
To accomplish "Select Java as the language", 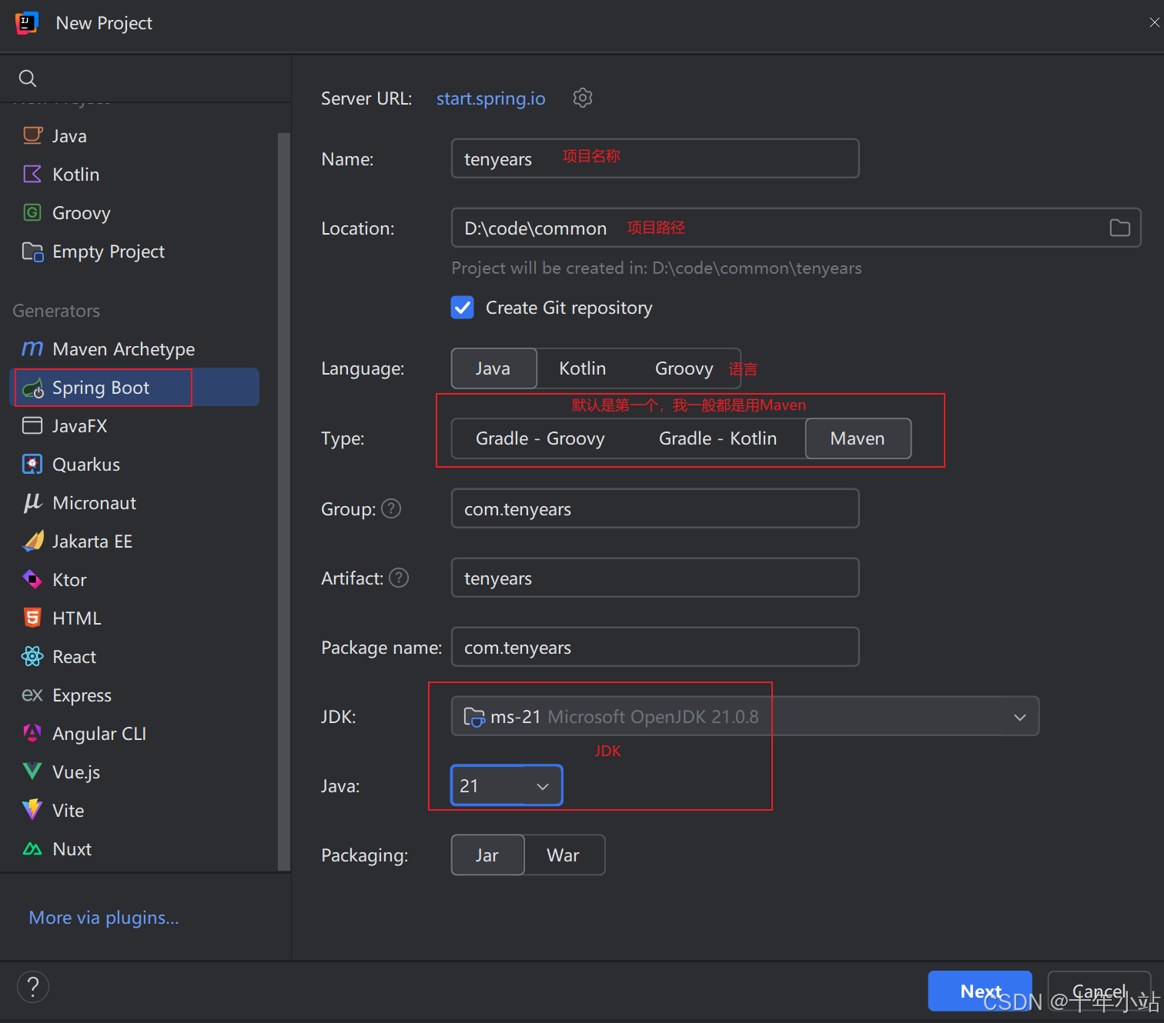I will (x=493, y=368).
